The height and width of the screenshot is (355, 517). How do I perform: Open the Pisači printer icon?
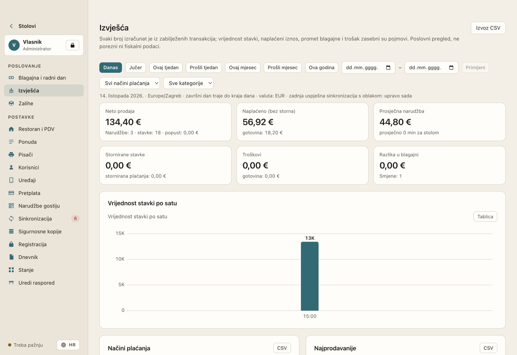coord(11,155)
